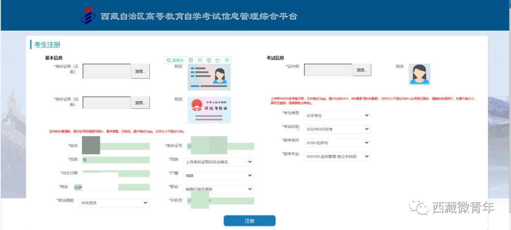The height and width of the screenshot is (230, 511).
Task: Click the save image icon in toolbar
Action: (209, 60)
